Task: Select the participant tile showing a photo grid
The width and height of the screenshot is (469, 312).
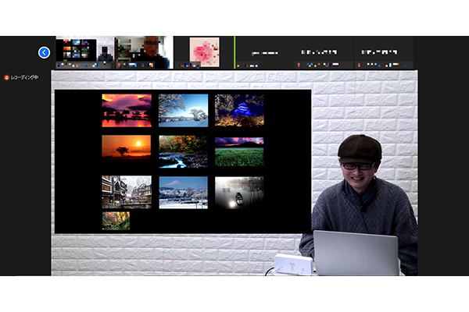Action: (86, 52)
